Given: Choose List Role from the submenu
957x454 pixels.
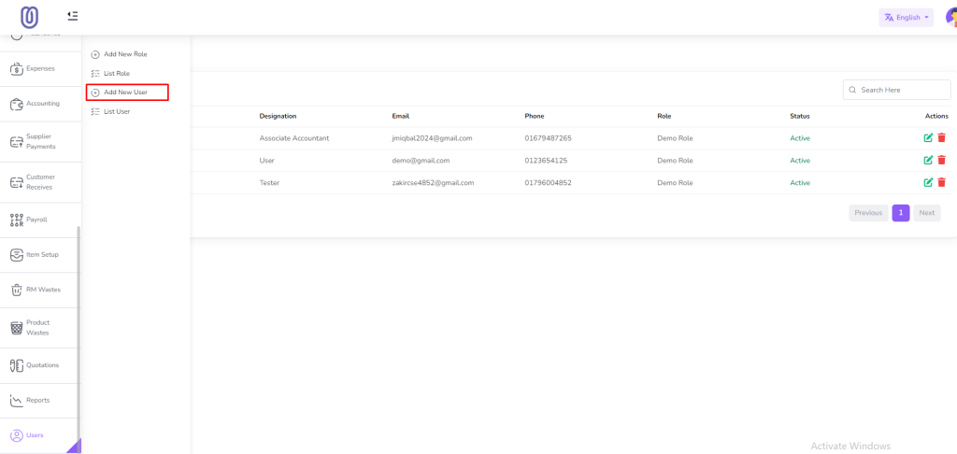Looking at the screenshot, I should pos(117,73).
